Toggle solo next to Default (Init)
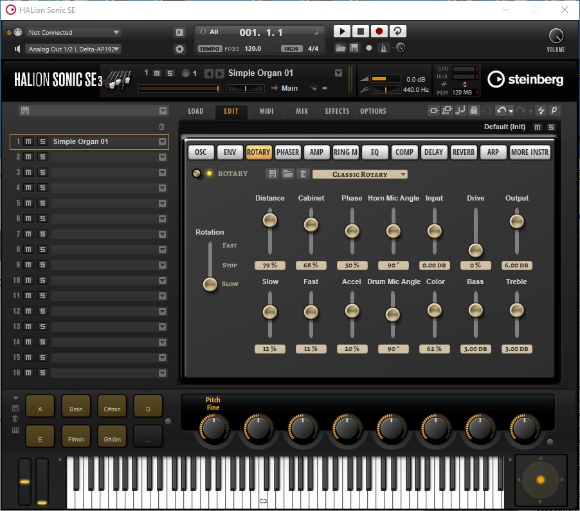 (551, 127)
